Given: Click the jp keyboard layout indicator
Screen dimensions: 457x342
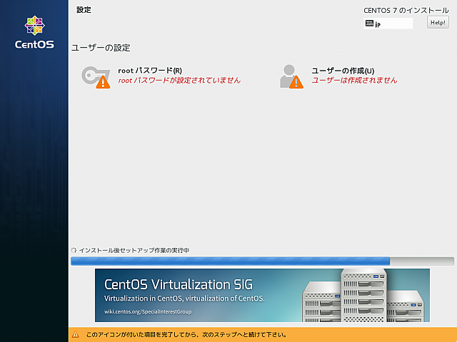Looking at the screenshot, I should (388, 24).
